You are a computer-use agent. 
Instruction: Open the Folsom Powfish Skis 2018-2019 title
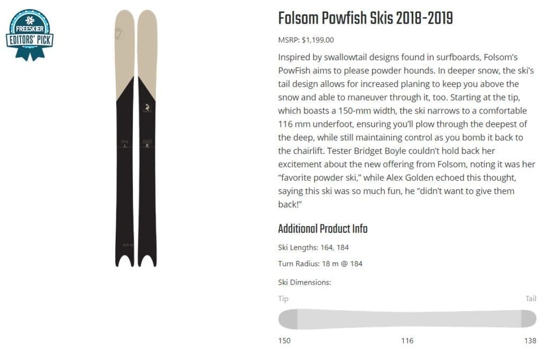pos(365,19)
